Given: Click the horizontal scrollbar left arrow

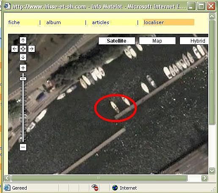Looking at the screenshot, I should tap(7, 178).
